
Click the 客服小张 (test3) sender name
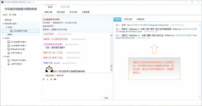click(x=52, y=63)
